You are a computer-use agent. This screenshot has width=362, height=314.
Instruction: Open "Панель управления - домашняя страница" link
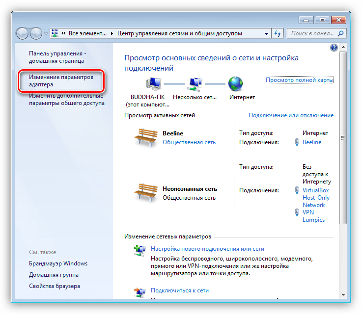click(57, 57)
